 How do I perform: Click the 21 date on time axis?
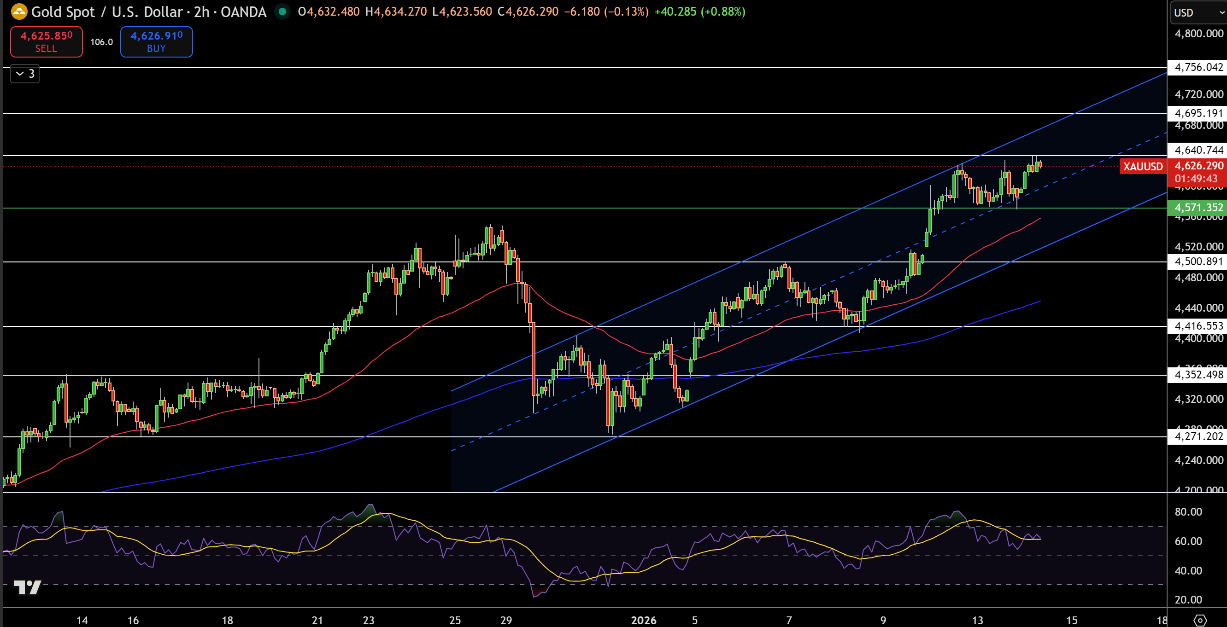coord(317,621)
